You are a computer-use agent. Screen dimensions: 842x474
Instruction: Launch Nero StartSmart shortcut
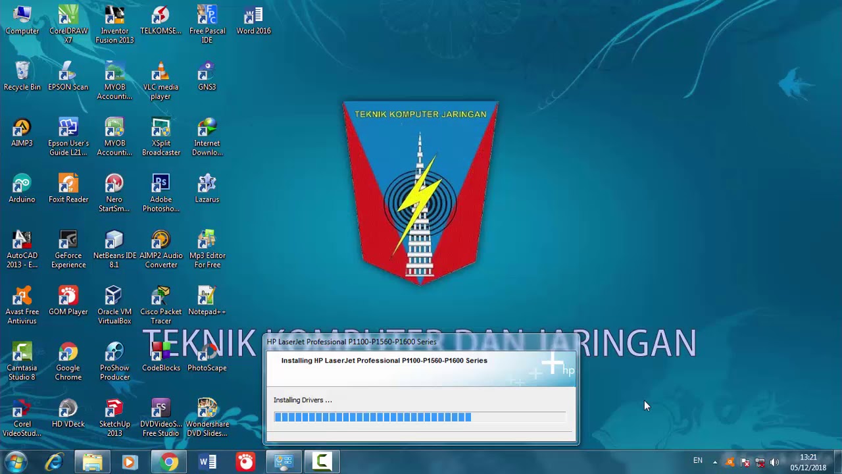coord(114,193)
